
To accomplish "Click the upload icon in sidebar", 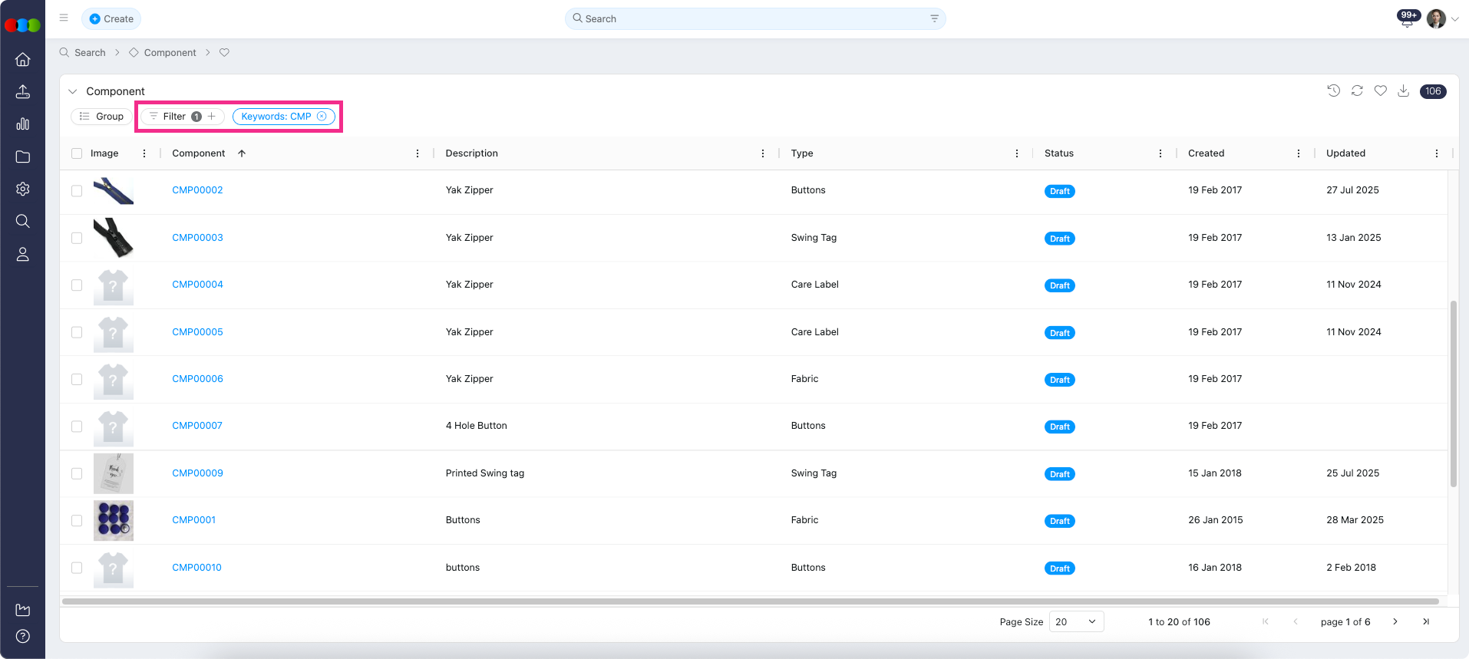I will (x=23, y=92).
